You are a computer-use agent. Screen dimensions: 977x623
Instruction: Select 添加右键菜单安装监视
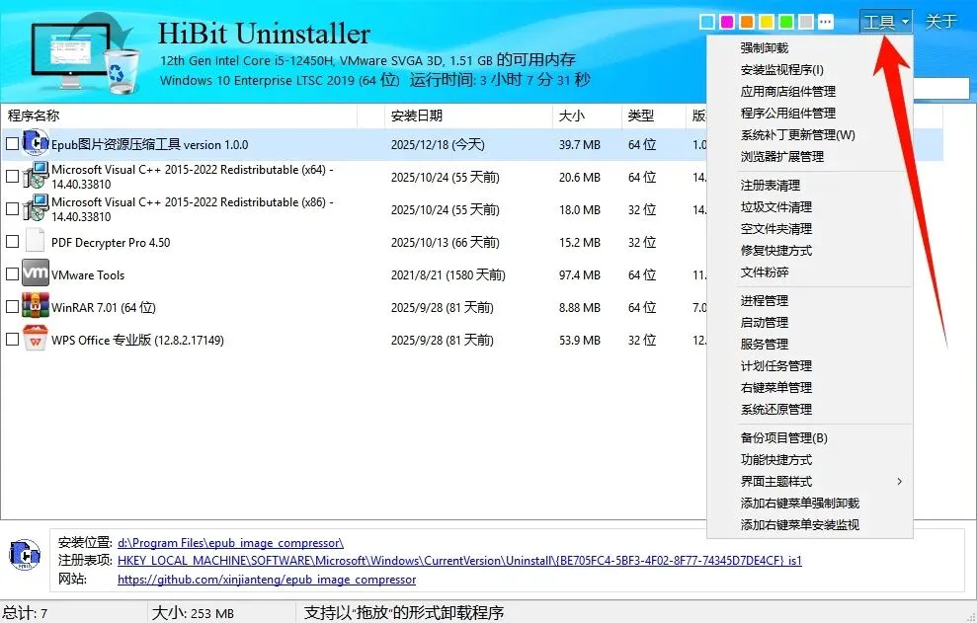point(800,524)
